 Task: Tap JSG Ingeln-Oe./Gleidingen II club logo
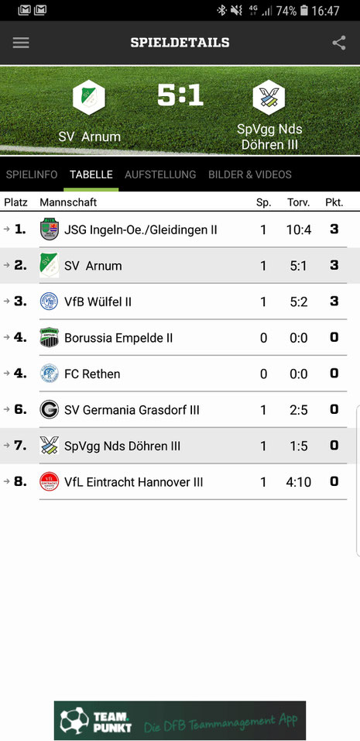click(49, 229)
